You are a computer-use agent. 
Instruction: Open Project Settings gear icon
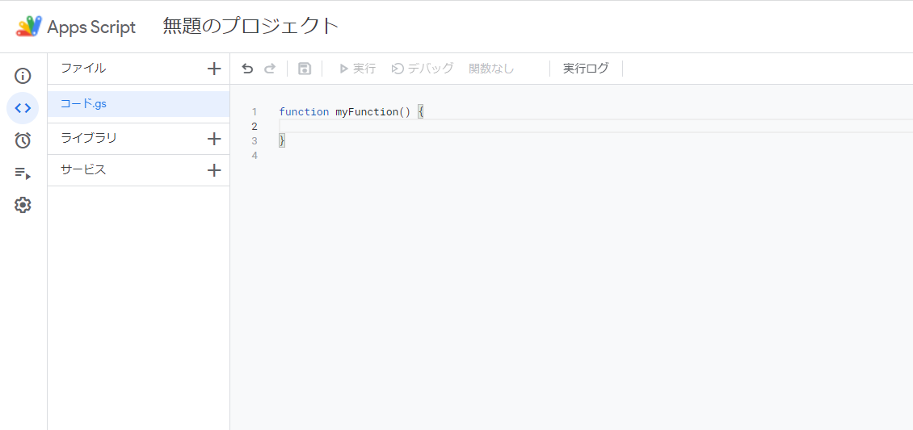click(23, 205)
